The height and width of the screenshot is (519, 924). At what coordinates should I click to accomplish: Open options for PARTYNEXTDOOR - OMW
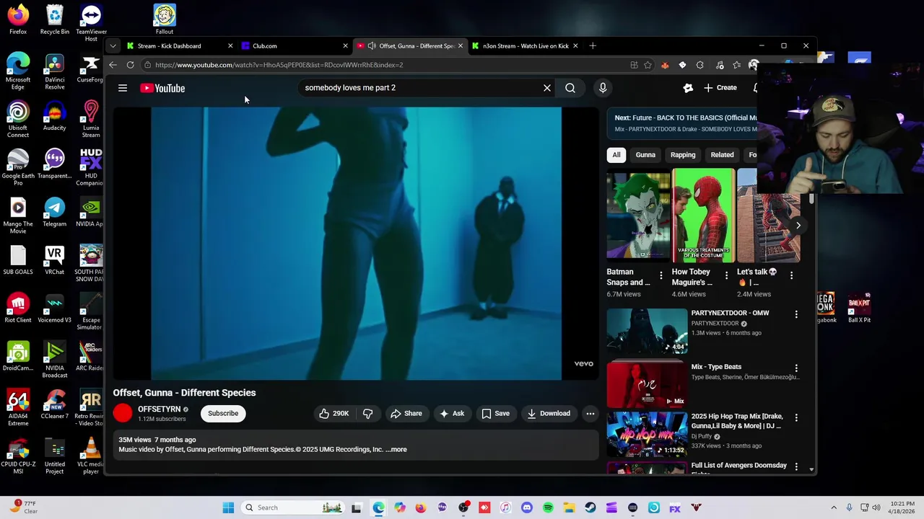coord(796,314)
